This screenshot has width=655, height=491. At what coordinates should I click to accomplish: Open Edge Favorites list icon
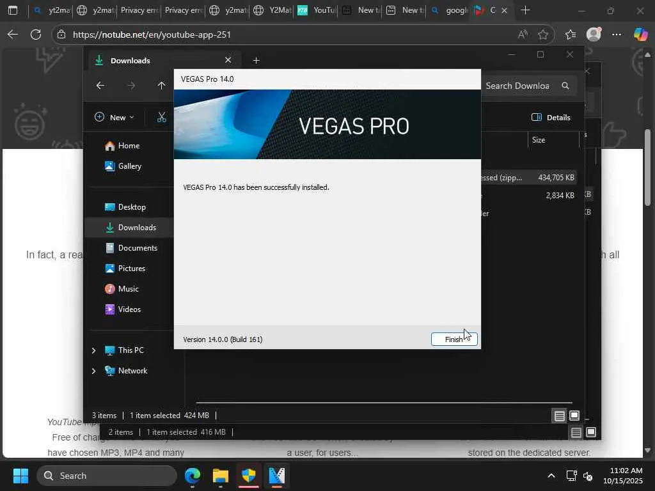[571, 35]
